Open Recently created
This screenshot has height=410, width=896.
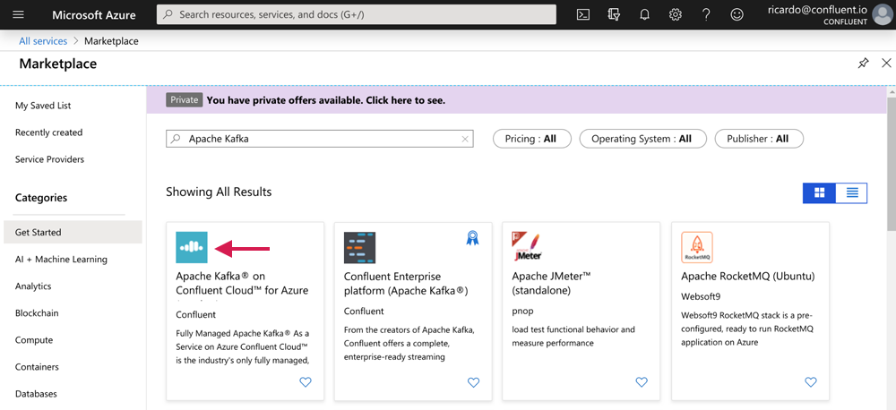(x=48, y=132)
